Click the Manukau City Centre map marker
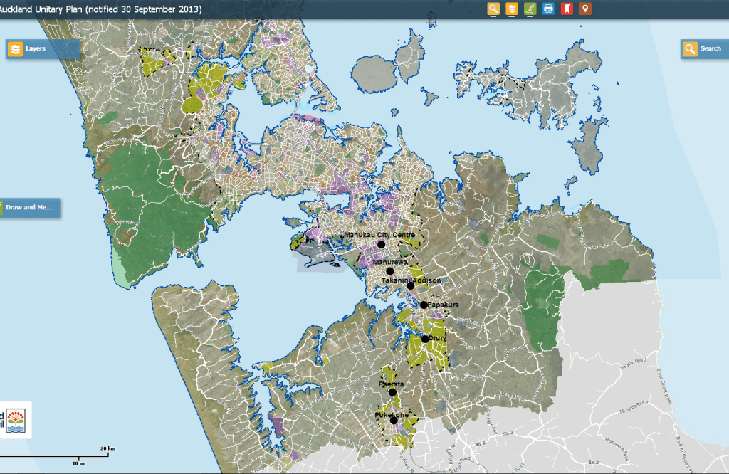The width and height of the screenshot is (729, 474). click(x=381, y=244)
